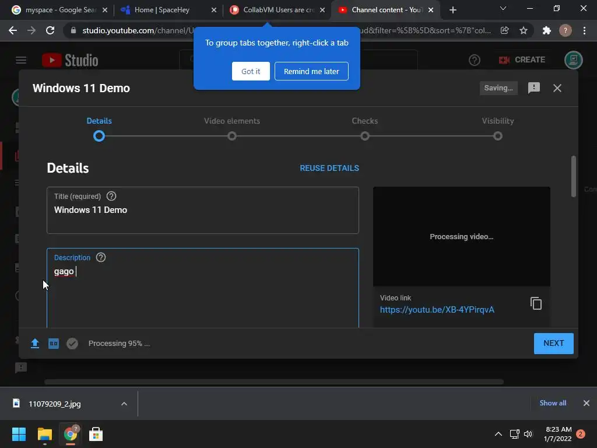Go to the Checks step

click(x=365, y=129)
